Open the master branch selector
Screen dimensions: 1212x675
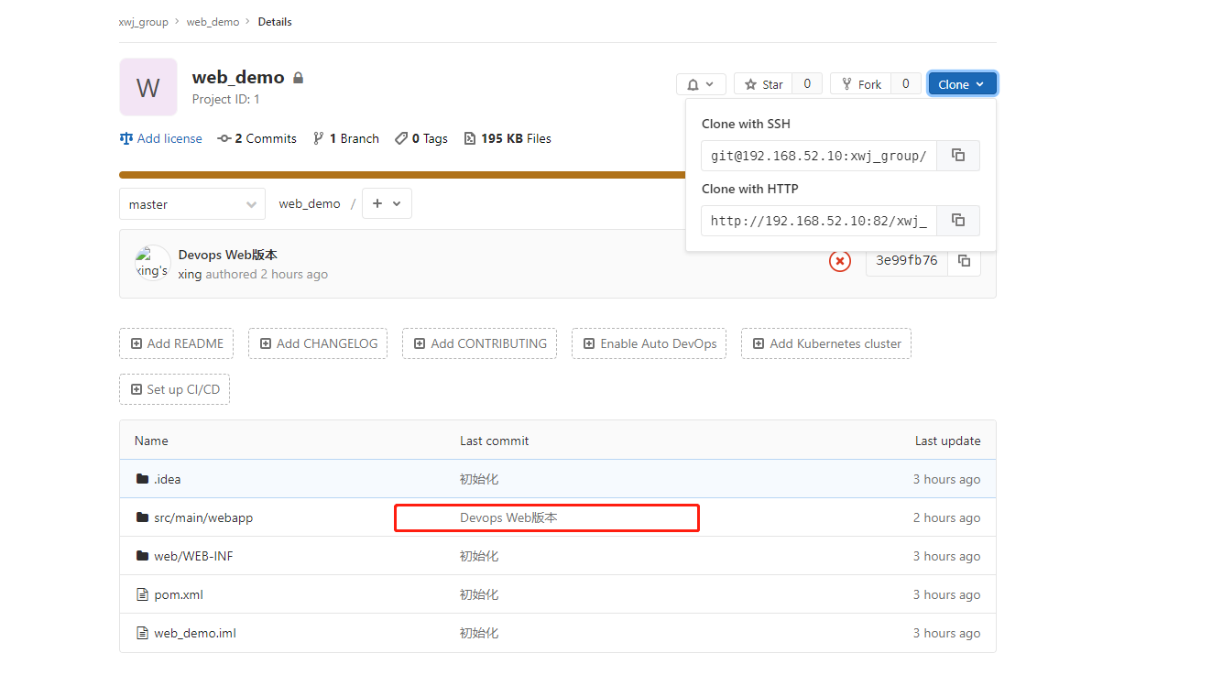tap(192, 204)
